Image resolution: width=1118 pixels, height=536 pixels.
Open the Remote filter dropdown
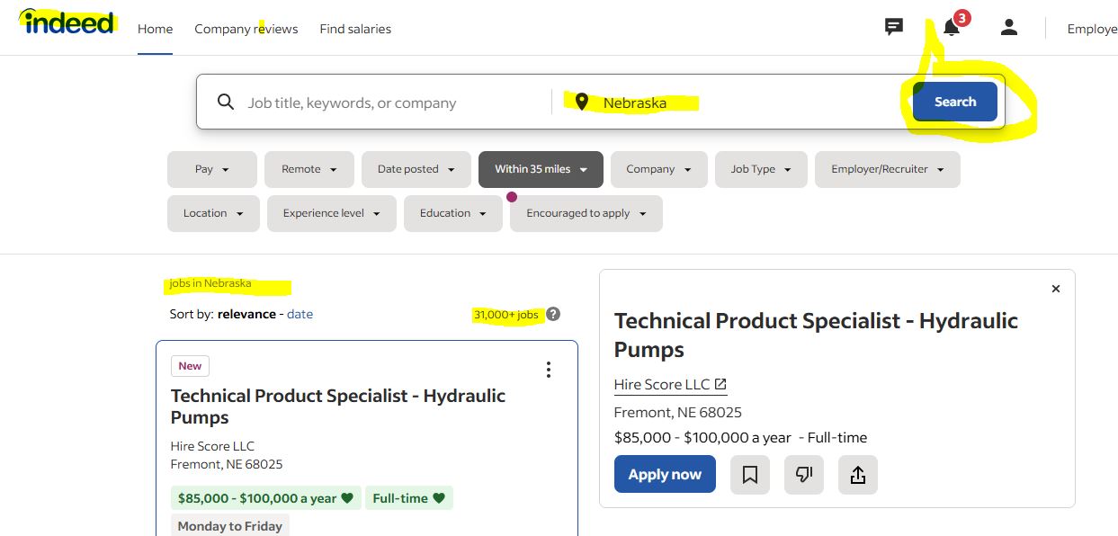point(309,169)
